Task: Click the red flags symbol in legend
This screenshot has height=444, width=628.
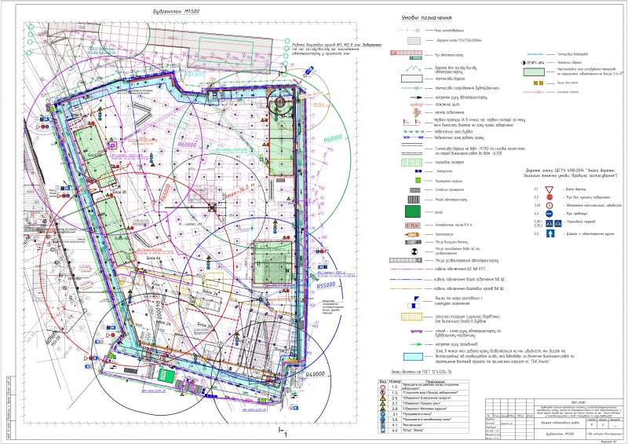Action: 411,121
